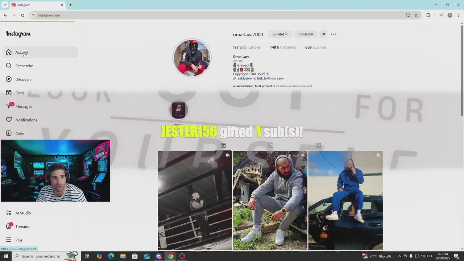Open Microsoft Edge from taskbar

click(x=111, y=256)
